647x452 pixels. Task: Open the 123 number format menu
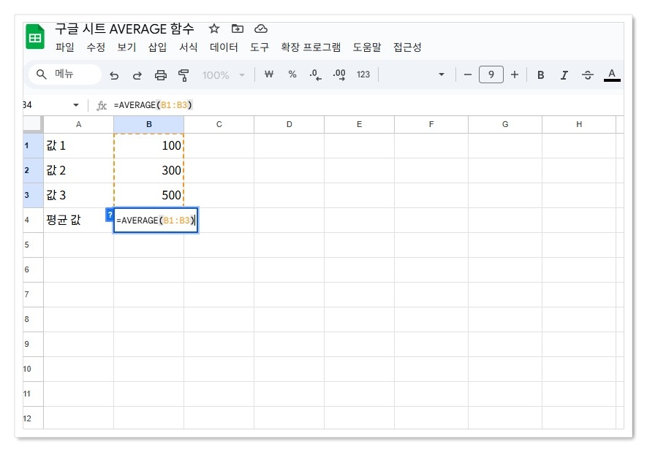363,74
